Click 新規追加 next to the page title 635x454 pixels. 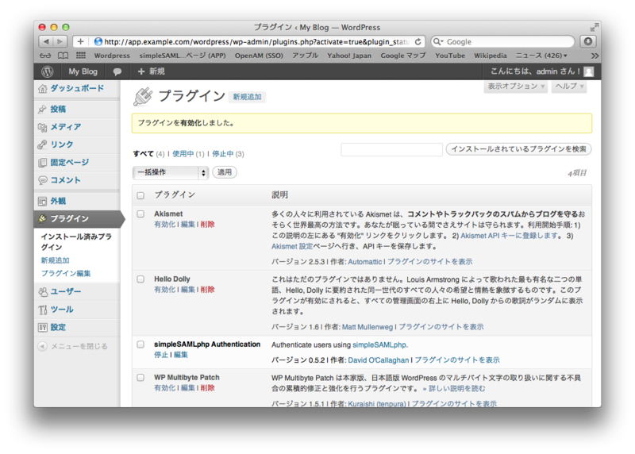point(247,97)
